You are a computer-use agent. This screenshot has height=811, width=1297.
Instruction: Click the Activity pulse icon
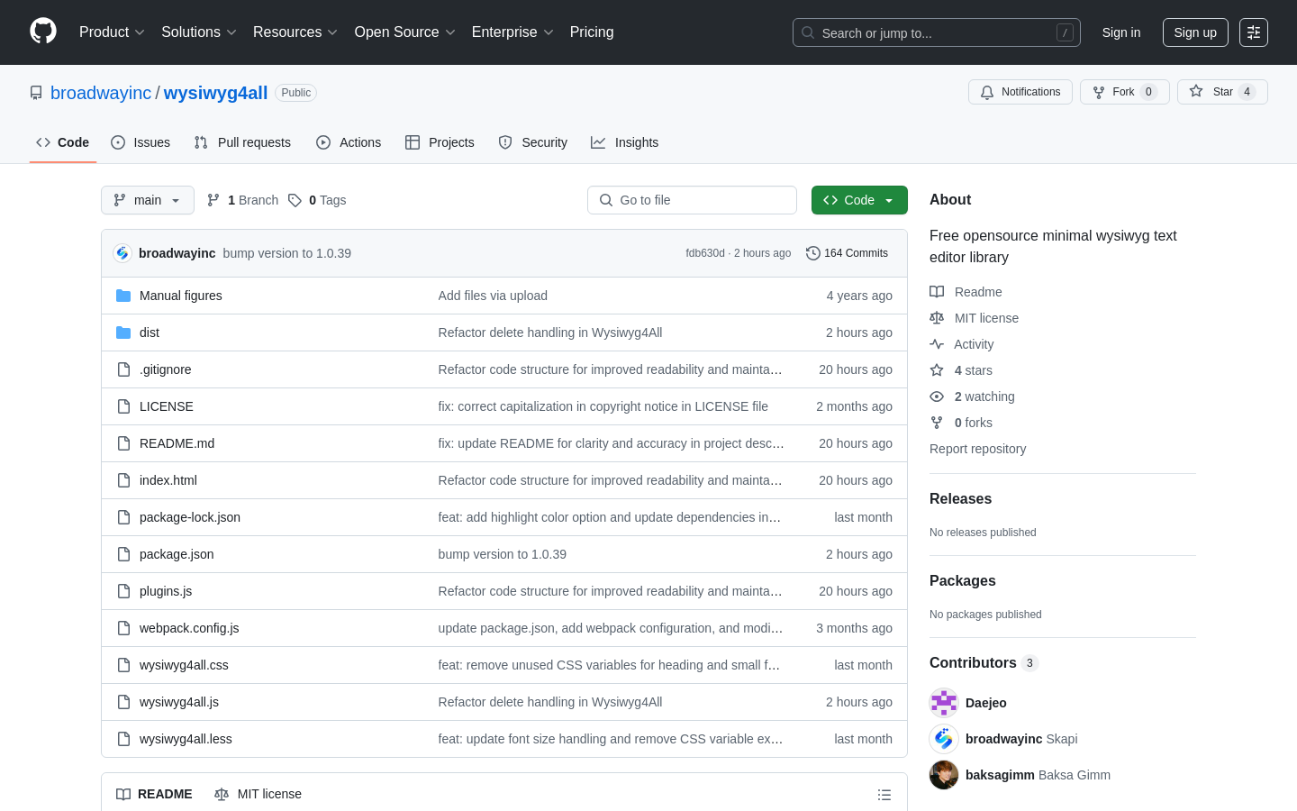[937, 344]
